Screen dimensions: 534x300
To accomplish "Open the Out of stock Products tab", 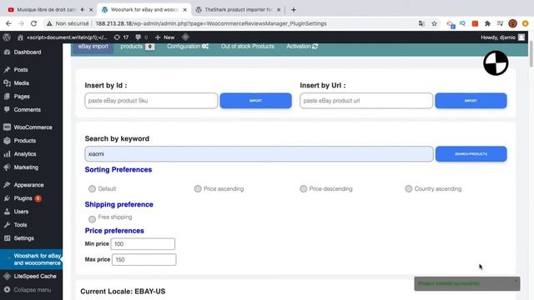I will click(247, 47).
